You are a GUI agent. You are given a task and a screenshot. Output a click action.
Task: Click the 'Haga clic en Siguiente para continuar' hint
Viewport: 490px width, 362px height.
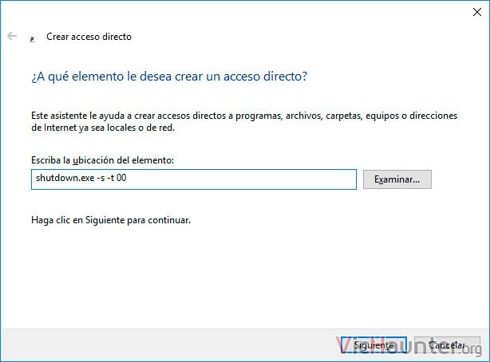(x=111, y=220)
